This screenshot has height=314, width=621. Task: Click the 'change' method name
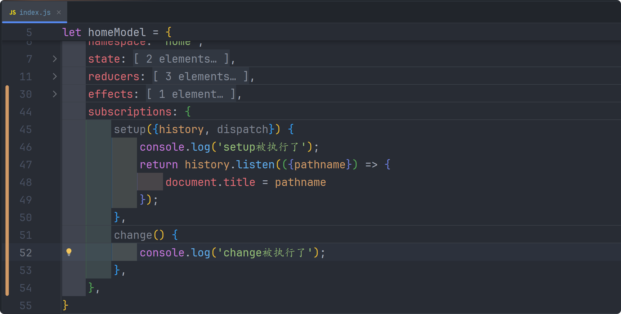tap(133, 235)
